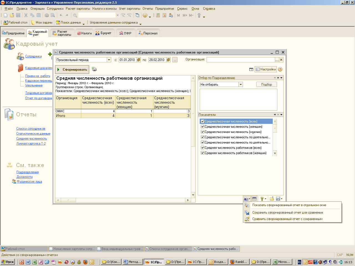355x266 pixels.
Task: Expand Отбор по Подразделению panel menu arrow
Action: [282, 78]
